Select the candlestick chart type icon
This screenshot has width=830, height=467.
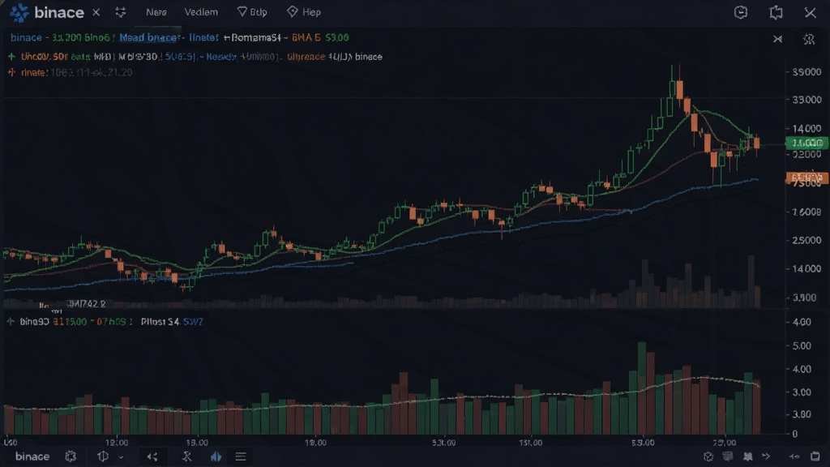click(x=216, y=456)
